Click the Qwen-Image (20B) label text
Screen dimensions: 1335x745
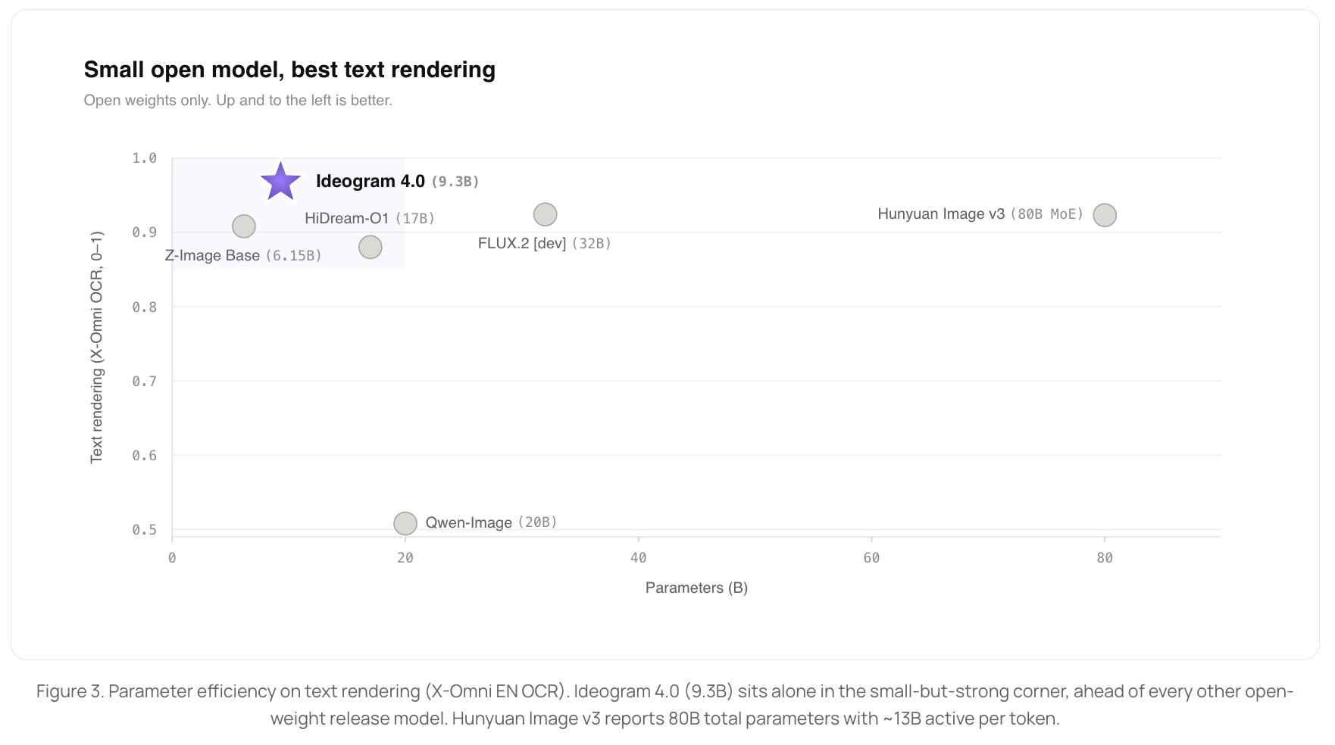(491, 522)
